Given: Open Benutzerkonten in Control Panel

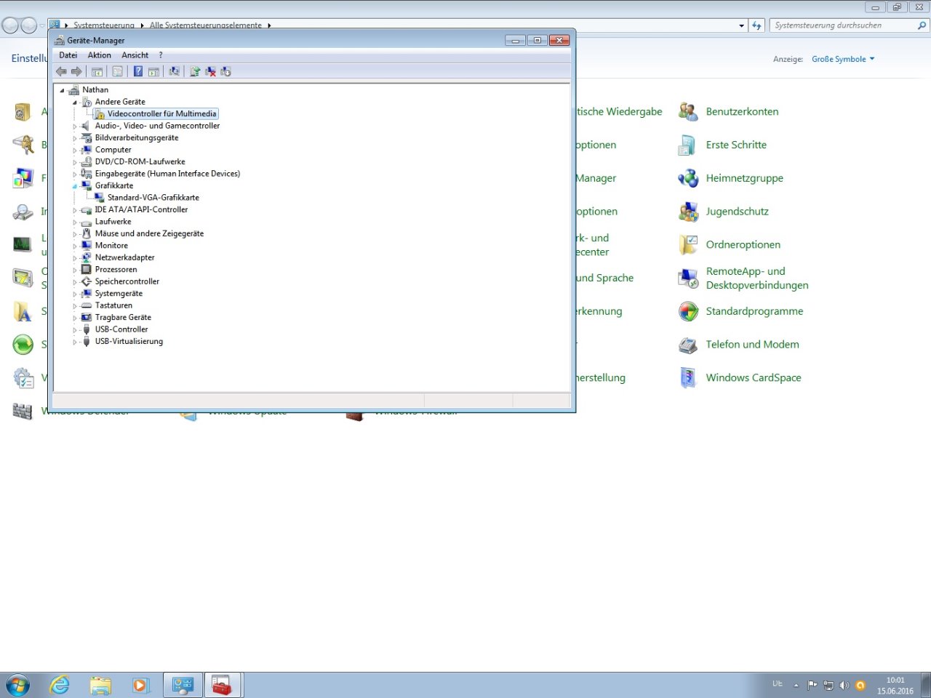Looking at the screenshot, I should tap(742, 112).
